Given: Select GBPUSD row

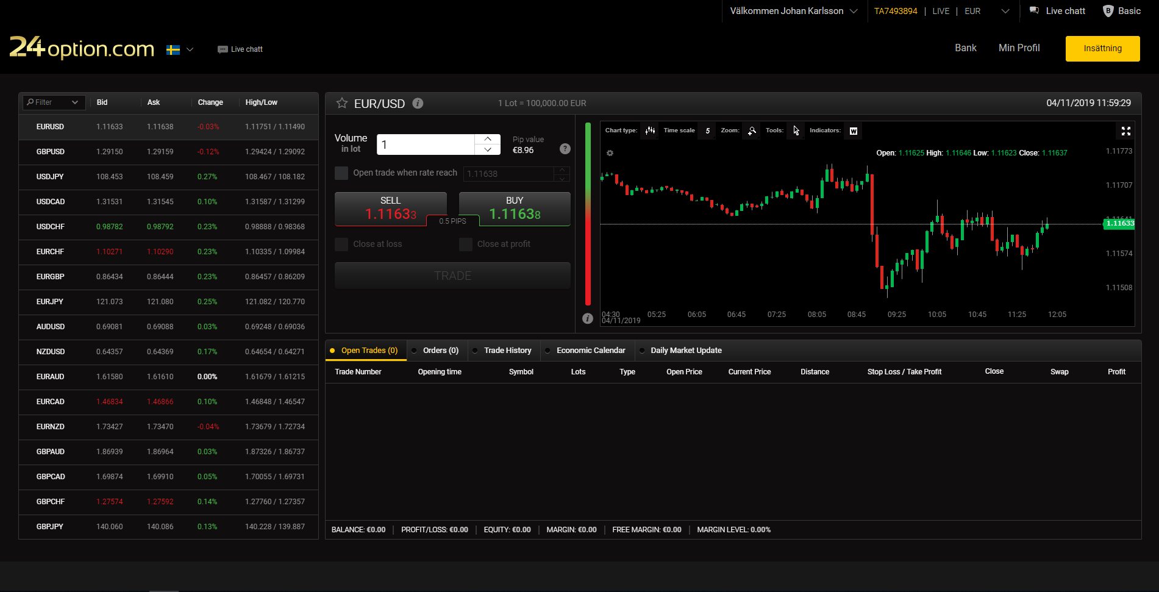Looking at the screenshot, I should click(x=168, y=152).
